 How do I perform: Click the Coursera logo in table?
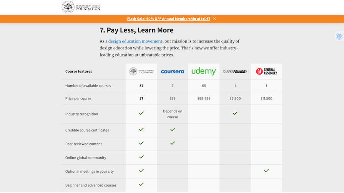point(173,72)
